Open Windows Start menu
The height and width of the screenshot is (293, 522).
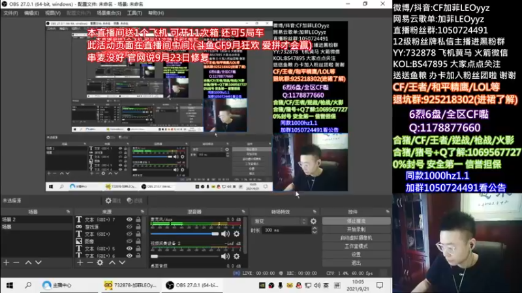10,285
